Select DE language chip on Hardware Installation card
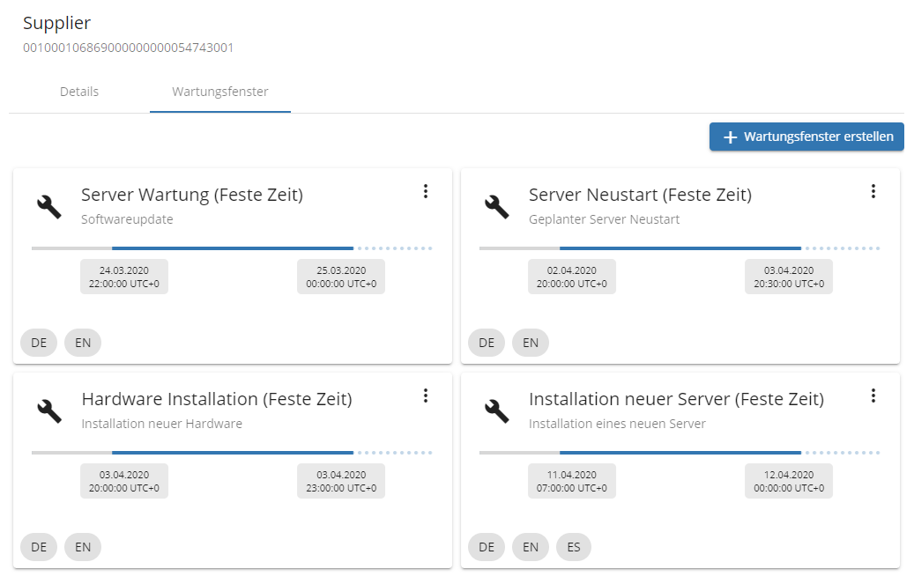 [x=39, y=547]
